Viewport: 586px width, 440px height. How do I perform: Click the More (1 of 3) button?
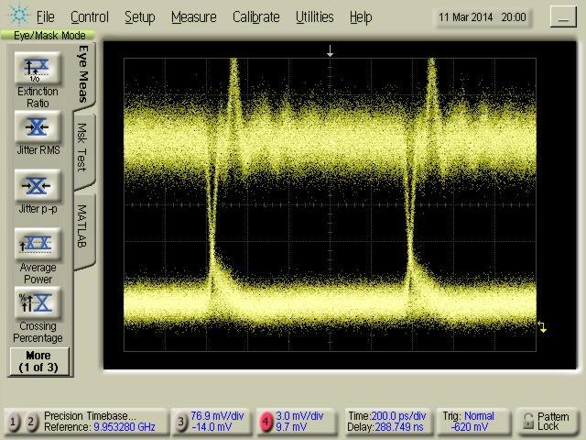(x=38, y=361)
